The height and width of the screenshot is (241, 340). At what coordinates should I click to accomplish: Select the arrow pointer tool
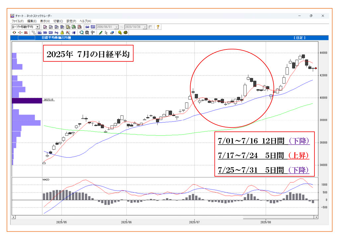(106, 33)
